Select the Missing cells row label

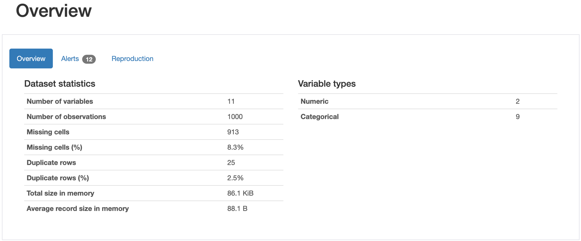[x=48, y=132]
